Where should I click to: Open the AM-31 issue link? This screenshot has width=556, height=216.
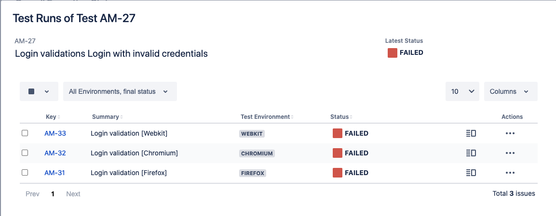click(x=54, y=173)
